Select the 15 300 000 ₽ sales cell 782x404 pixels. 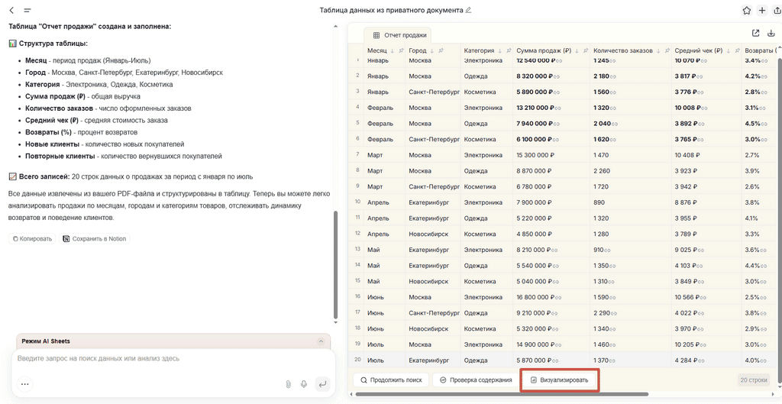point(551,155)
